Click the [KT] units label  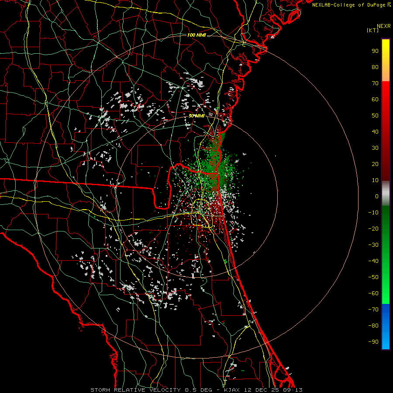click(372, 30)
